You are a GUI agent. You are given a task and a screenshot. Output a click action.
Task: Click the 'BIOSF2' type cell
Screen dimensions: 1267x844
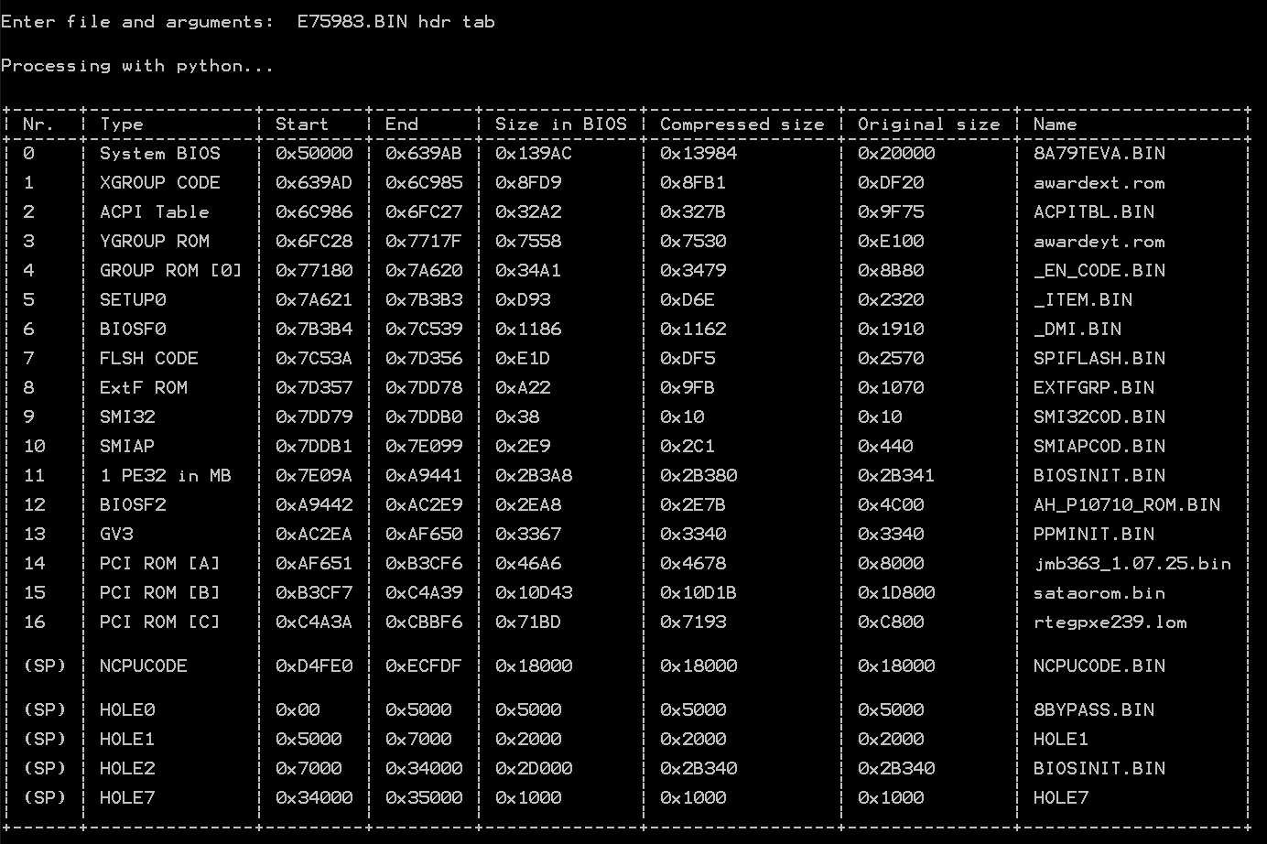click(x=133, y=505)
